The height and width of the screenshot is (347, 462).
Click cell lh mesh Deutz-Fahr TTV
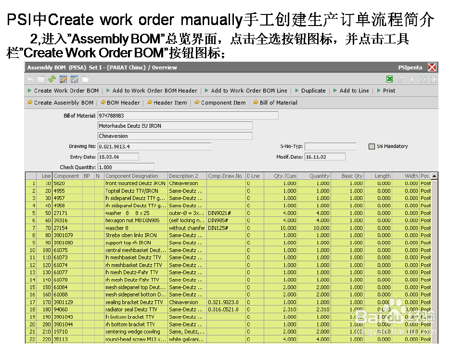click(x=136, y=272)
